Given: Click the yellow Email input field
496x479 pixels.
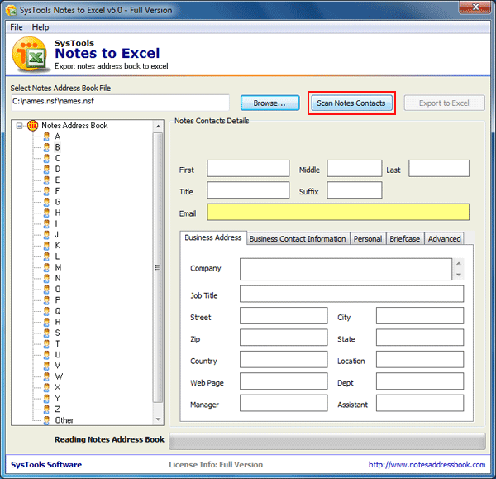Looking at the screenshot, I should [x=338, y=212].
